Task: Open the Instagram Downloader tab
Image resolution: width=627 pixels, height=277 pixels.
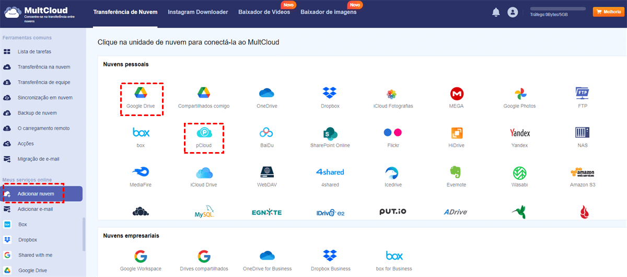Action: pos(198,12)
